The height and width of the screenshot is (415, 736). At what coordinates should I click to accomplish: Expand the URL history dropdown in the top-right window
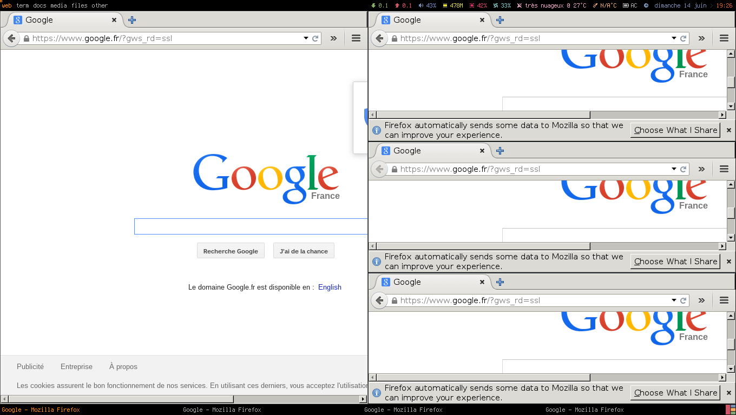(674, 38)
